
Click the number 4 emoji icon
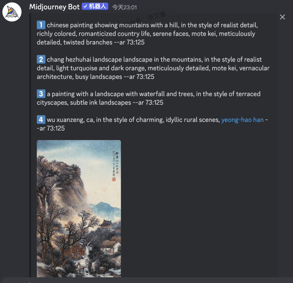41,120
